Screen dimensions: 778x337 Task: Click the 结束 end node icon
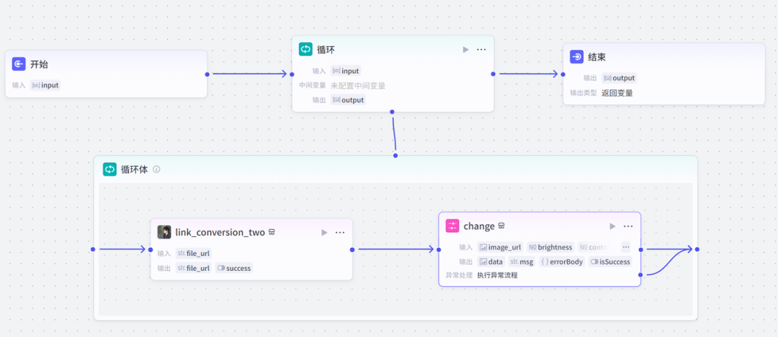pyautogui.click(x=576, y=57)
